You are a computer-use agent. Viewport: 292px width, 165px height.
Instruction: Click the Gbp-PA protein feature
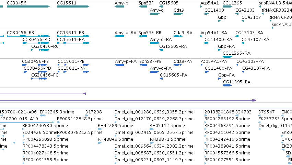(x=219, y=79)
